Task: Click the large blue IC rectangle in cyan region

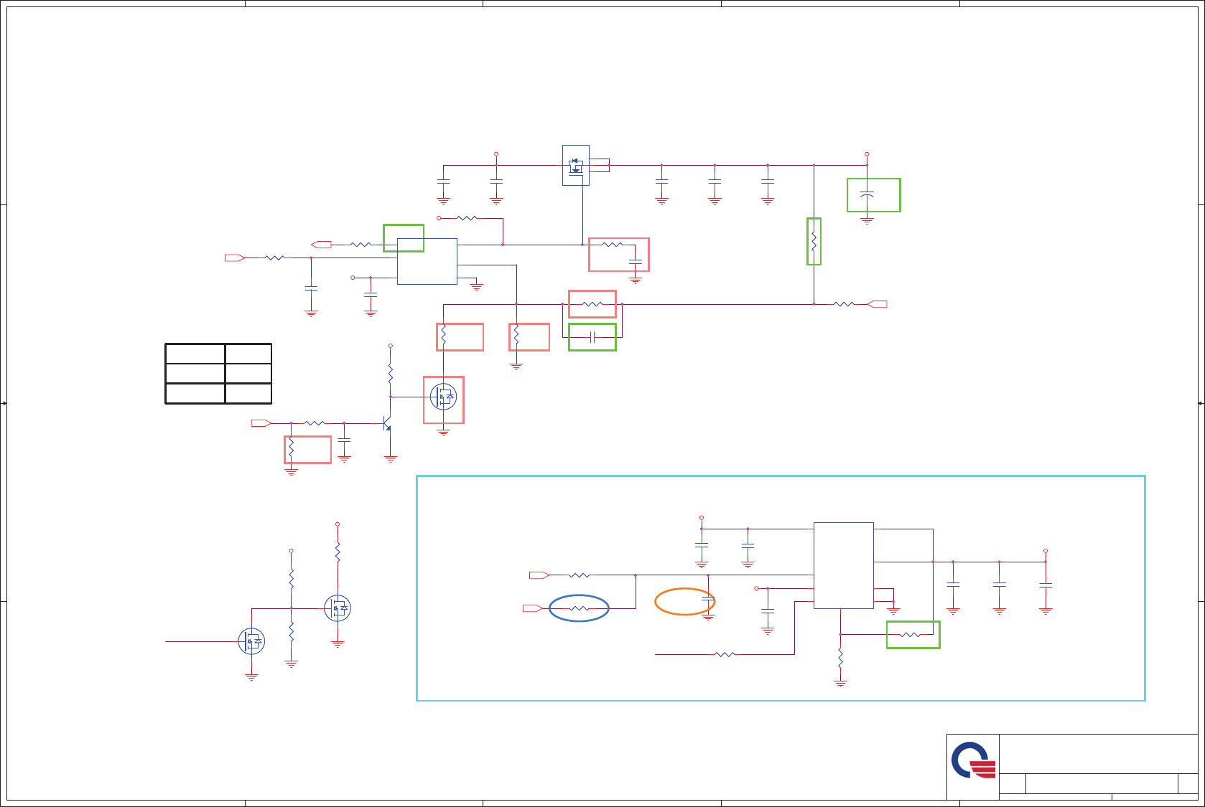Action: [843, 565]
